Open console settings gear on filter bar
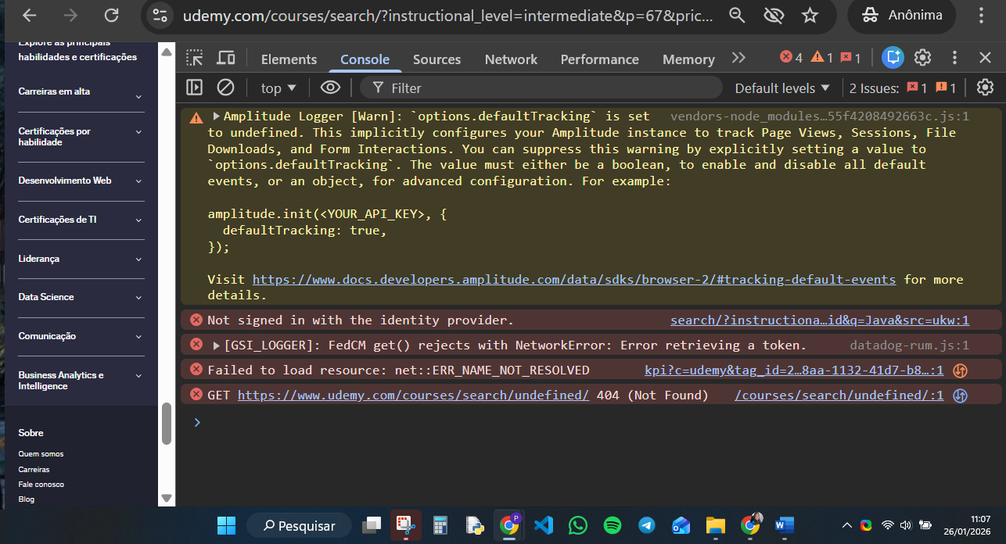This screenshot has height=544, width=1006. point(985,88)
